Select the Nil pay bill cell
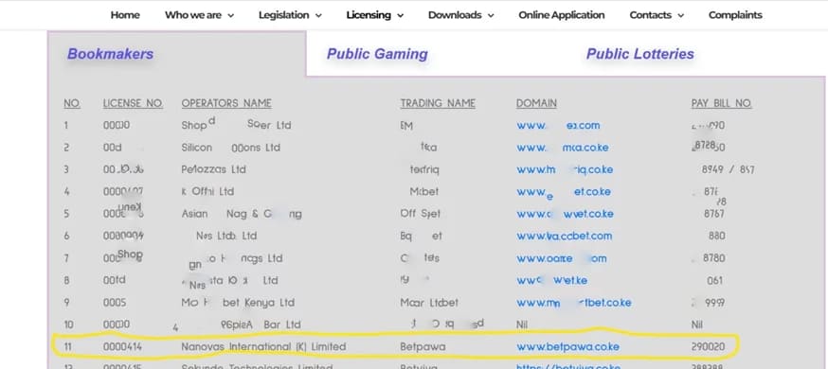The width and height of the screenshot is (828, 369). pyautogui.click(x=696, y=325)
